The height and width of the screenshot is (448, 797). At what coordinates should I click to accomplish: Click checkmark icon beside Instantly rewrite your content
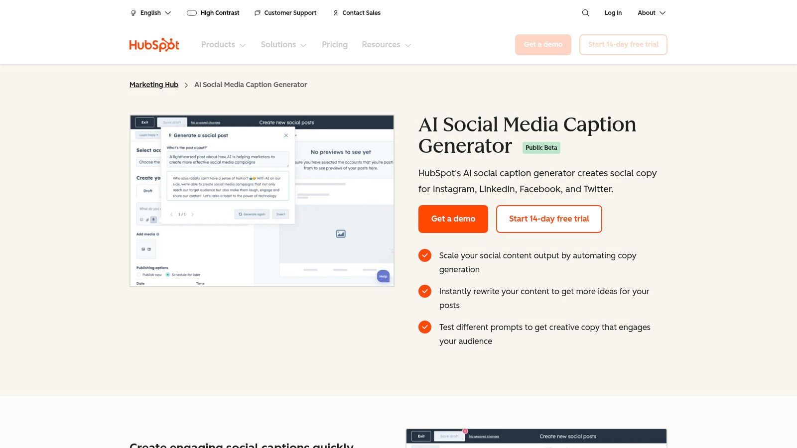point(425,291)
